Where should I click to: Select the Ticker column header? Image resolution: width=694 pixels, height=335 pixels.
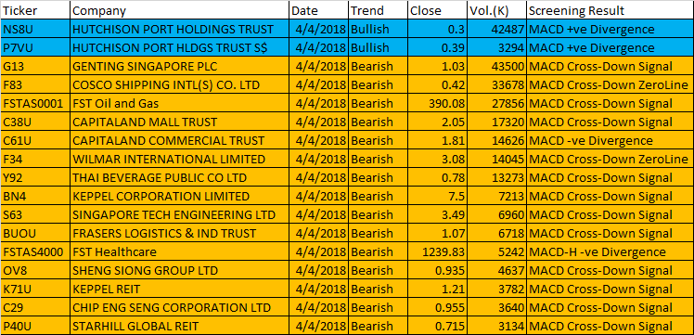(x=35, y=10)
